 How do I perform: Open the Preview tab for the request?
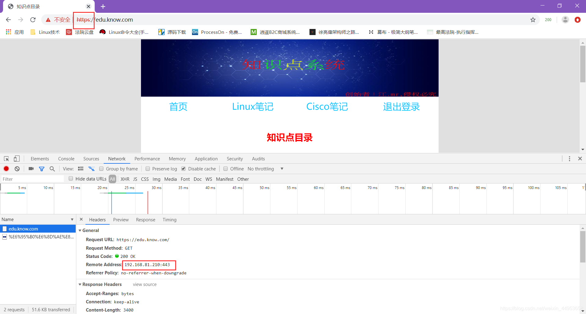[121, 219]
